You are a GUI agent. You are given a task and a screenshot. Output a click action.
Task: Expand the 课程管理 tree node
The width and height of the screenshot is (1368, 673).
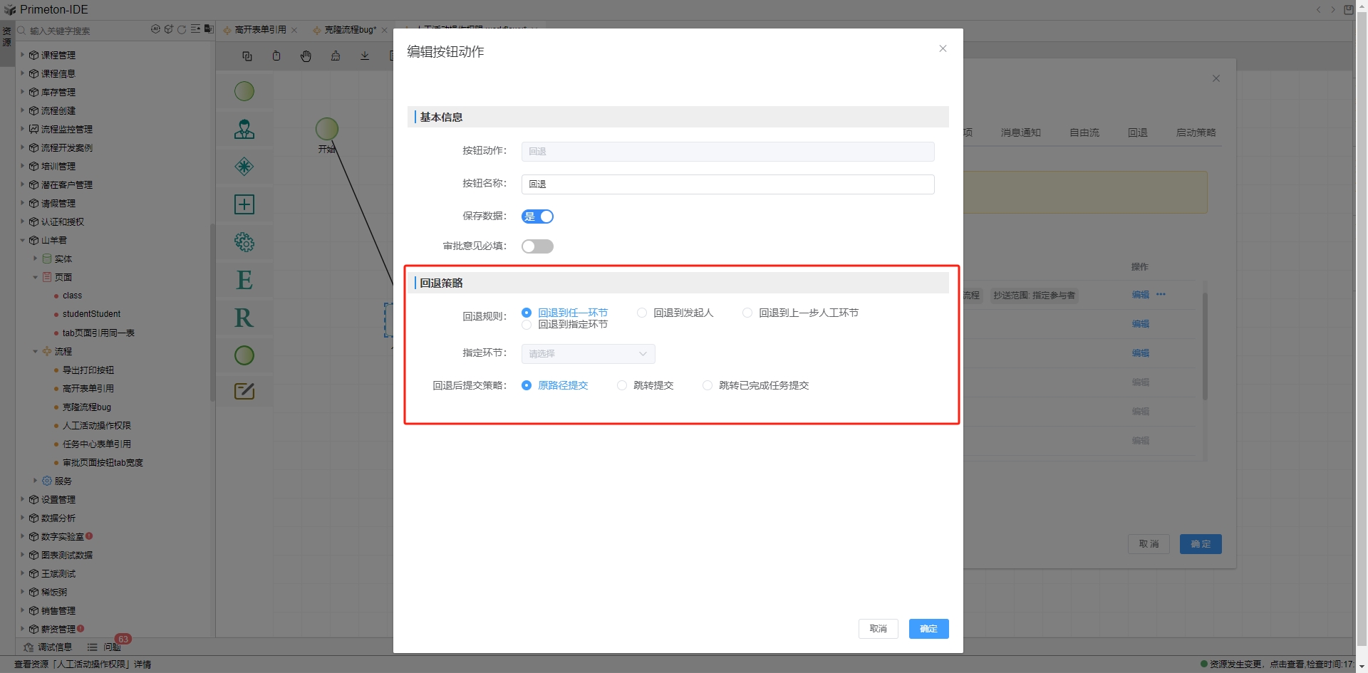tap(22, 55)
